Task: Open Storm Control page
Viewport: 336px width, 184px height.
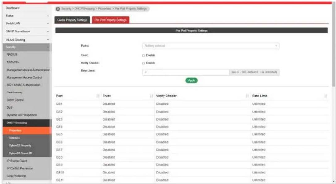Action: click(x=15, y=100)
